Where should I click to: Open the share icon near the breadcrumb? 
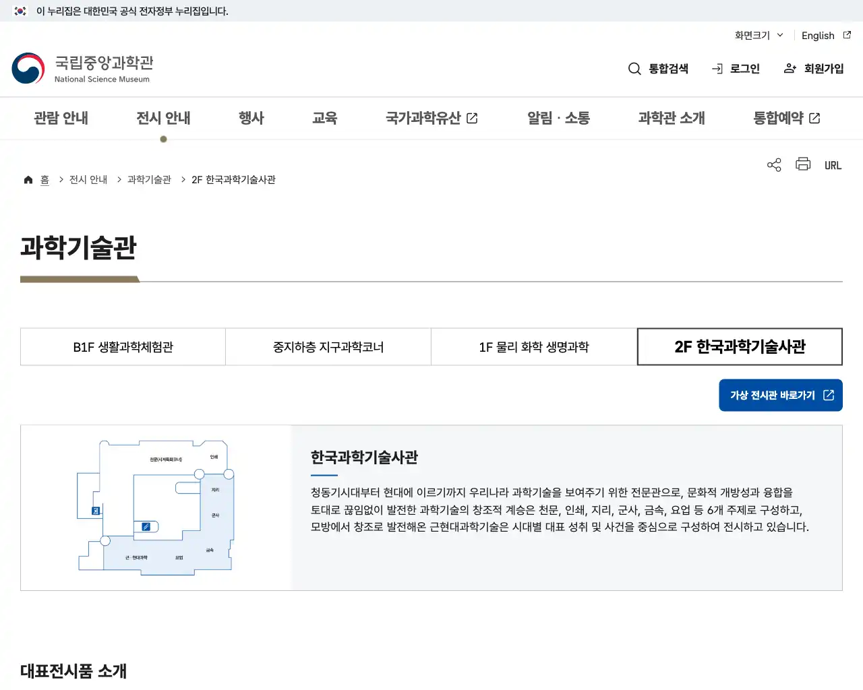[773, 164]
